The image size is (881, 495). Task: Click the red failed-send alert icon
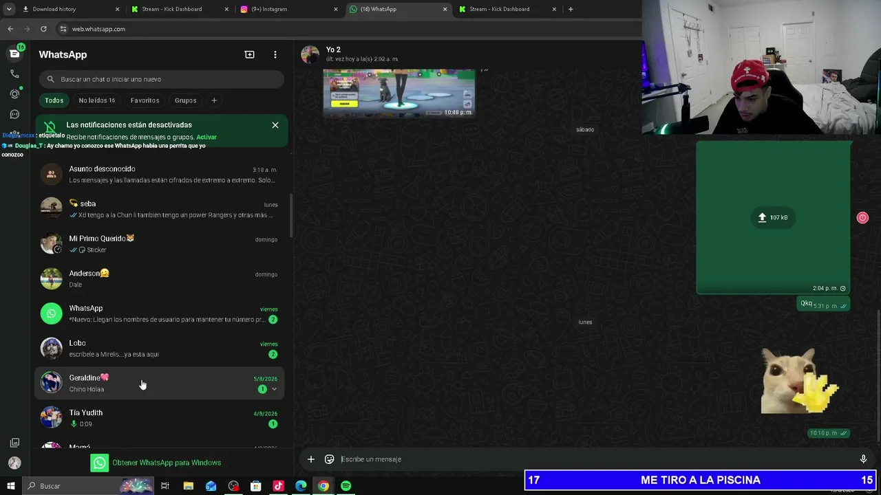click(862, 218)
